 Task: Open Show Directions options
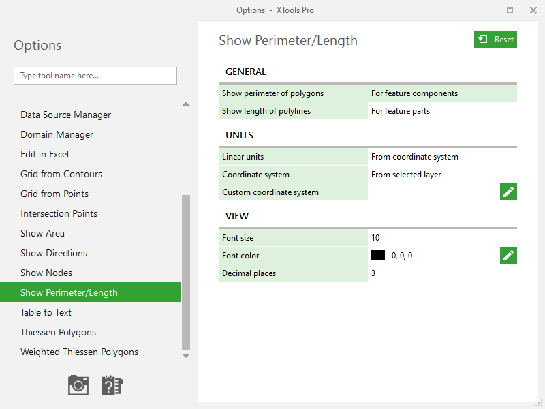click(x=54, y=253)
